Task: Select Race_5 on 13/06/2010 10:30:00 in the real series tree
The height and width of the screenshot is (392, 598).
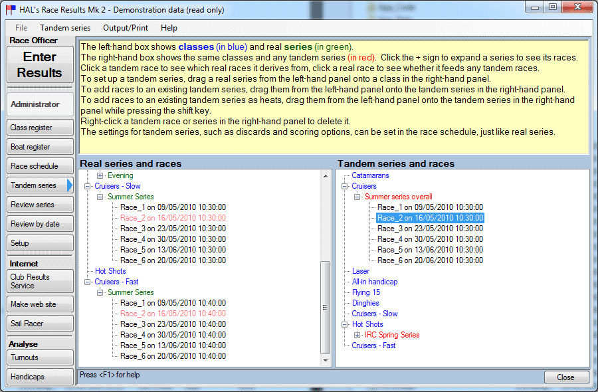Action: [173, 250]
